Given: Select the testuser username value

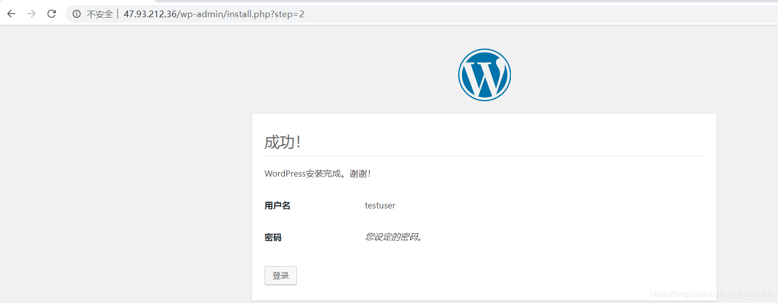Looking at the screenshot, I should tap(380, 205).
